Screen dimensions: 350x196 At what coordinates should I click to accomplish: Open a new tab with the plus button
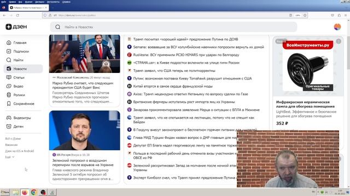pyautogui.click(x=52, y=8)
